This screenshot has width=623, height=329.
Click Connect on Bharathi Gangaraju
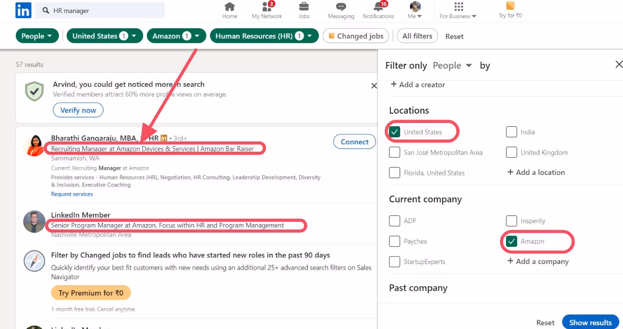pyautogui.click(x=354, y=142)
